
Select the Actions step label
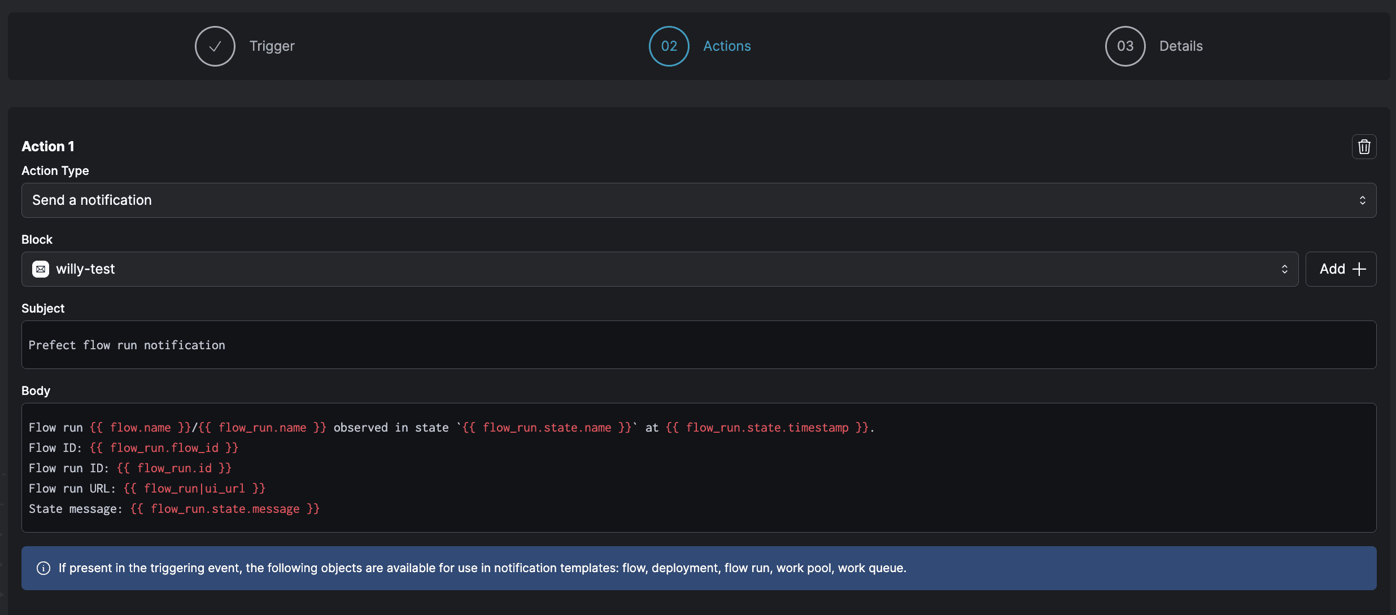(x=727, y=46)
